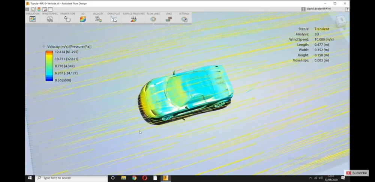Click the image capture icon in top bar
Viewport: 375px width, 182px height.
tap(45, 9)
